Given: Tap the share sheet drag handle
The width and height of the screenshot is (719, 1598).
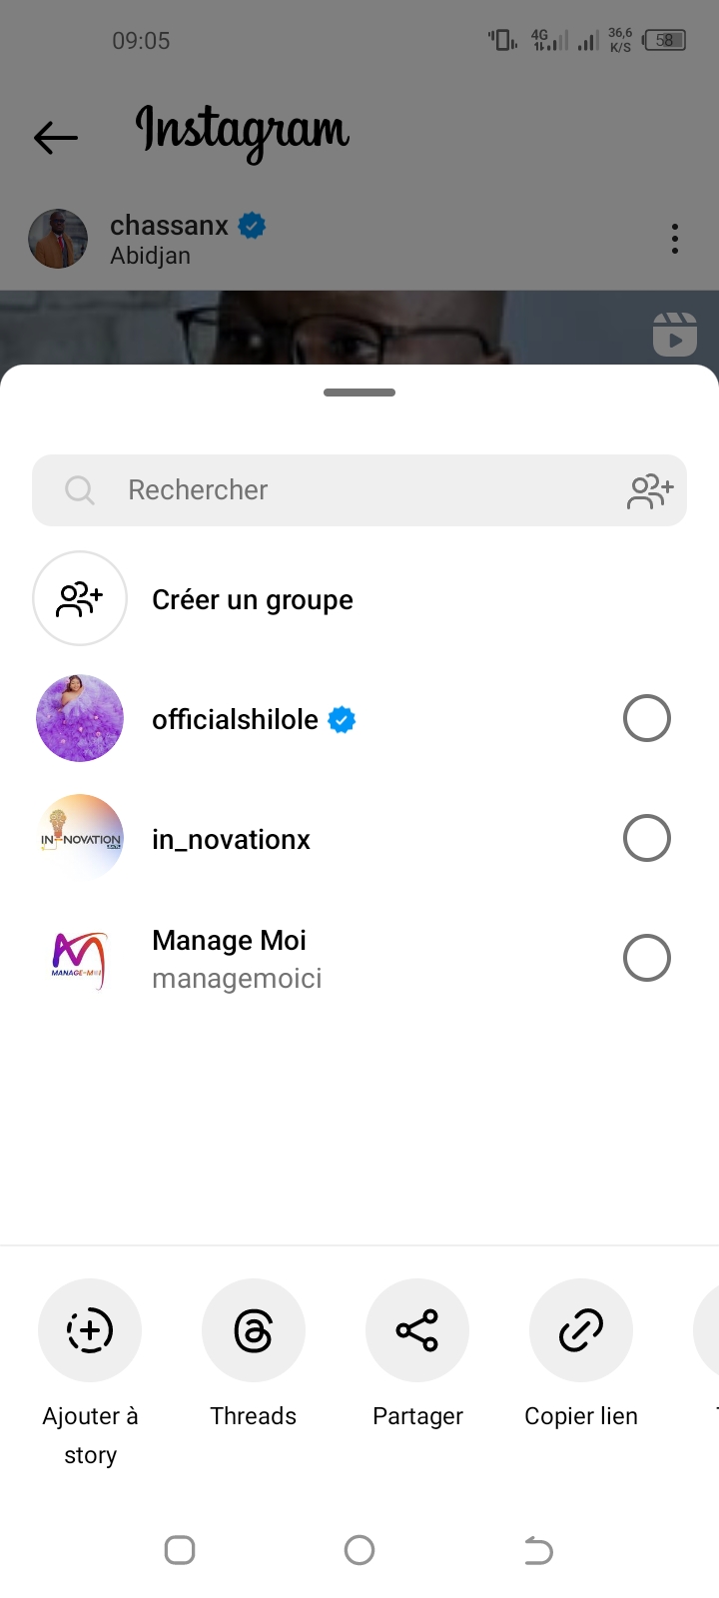Looking at the screenshot, I should tap(359, 393).
